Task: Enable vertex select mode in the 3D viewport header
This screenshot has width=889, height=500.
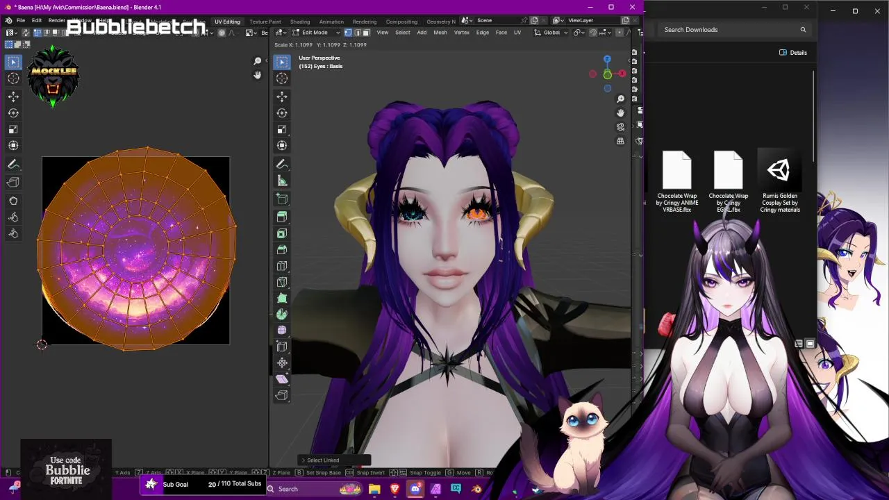Action: pos(348,33)
